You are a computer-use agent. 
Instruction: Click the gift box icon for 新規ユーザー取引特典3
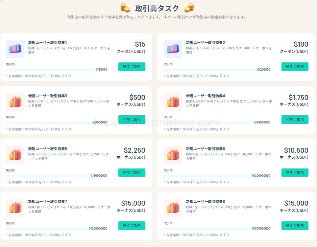point(15,102)
